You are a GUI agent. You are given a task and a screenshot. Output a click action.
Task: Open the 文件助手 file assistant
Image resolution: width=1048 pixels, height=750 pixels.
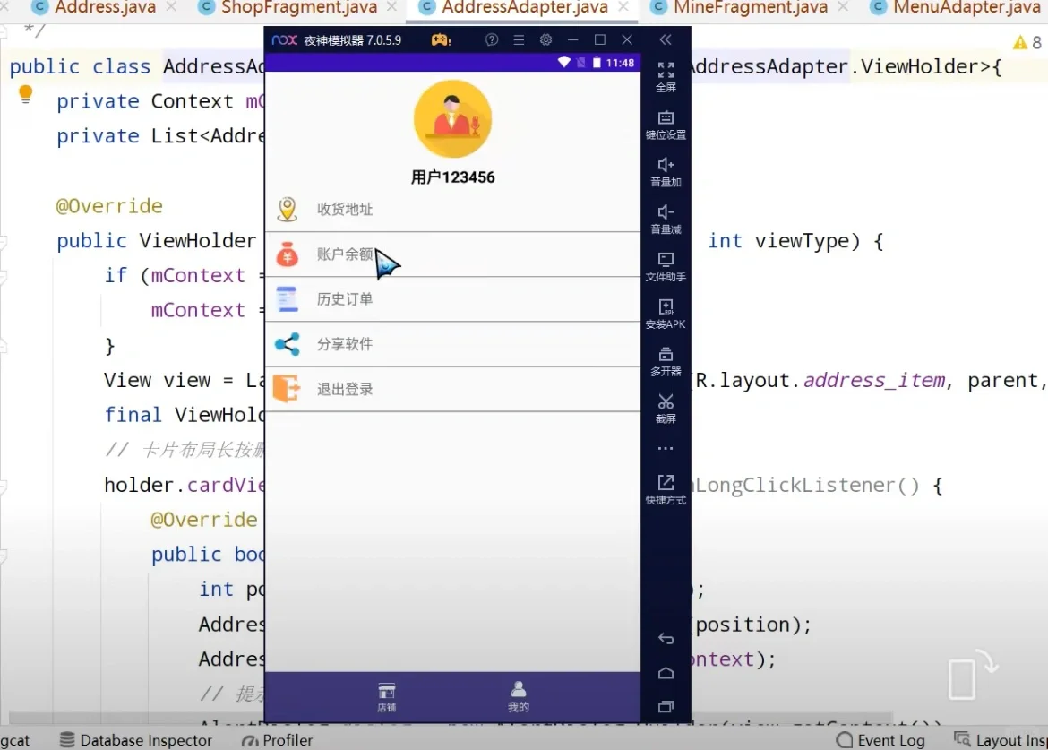[666, 264]
